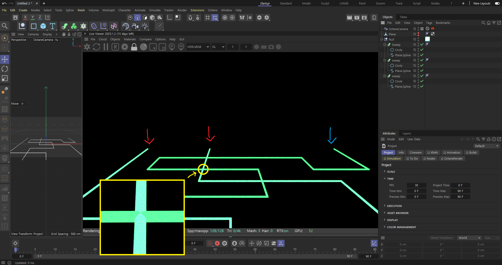Add a Text spline object
502x265 pixels.
click(53, 26)
